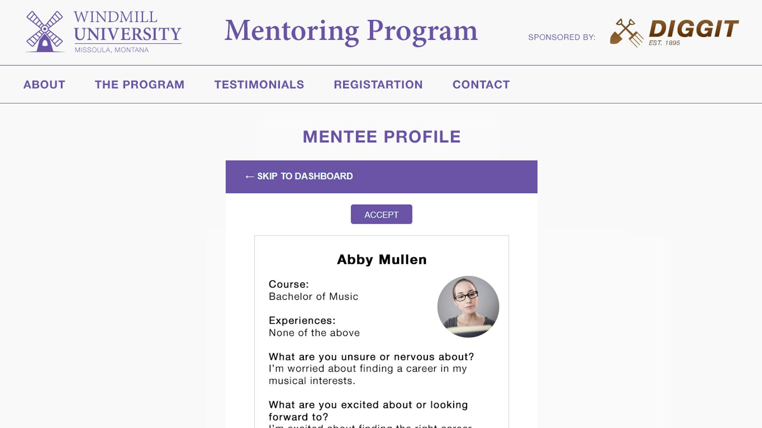The image size is (762, 428).
Task: Click the ACCEPT button for Abby Mullen
Action: 381,214
